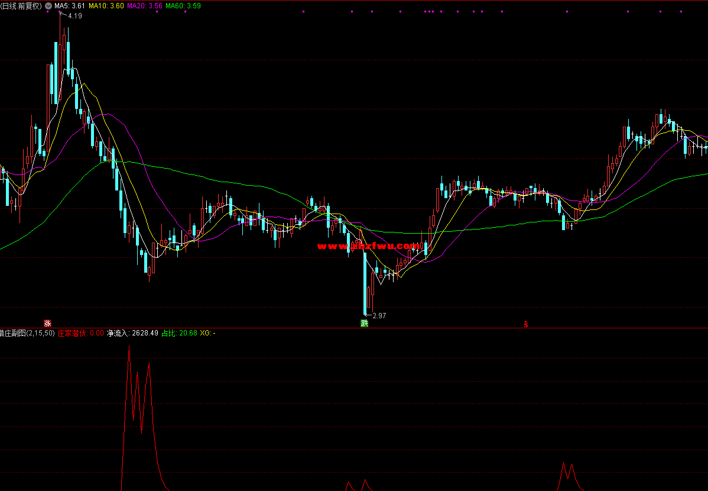This screenshot has width=708, height=491.
Task: Click the red divider above the 猎庄副图 panel
Action: [354, 328]
